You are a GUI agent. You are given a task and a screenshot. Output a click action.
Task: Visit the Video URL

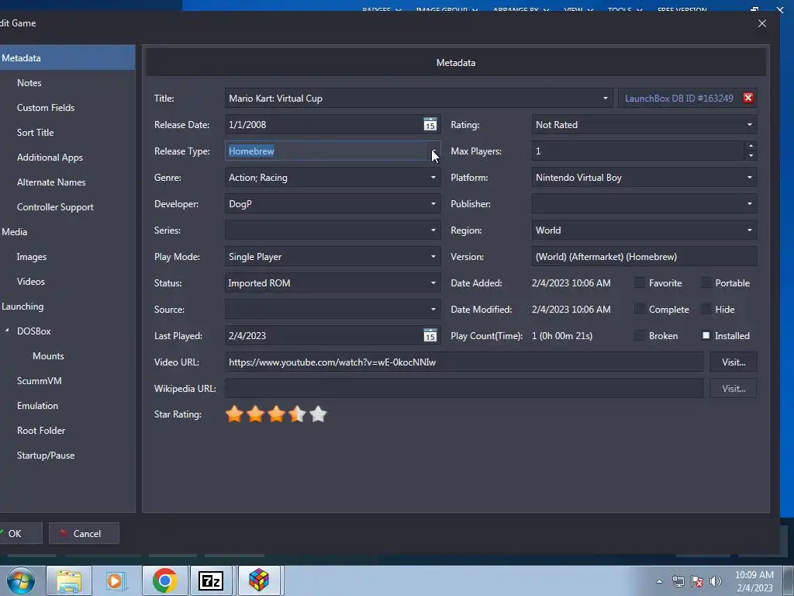click(x=734, y=362)
